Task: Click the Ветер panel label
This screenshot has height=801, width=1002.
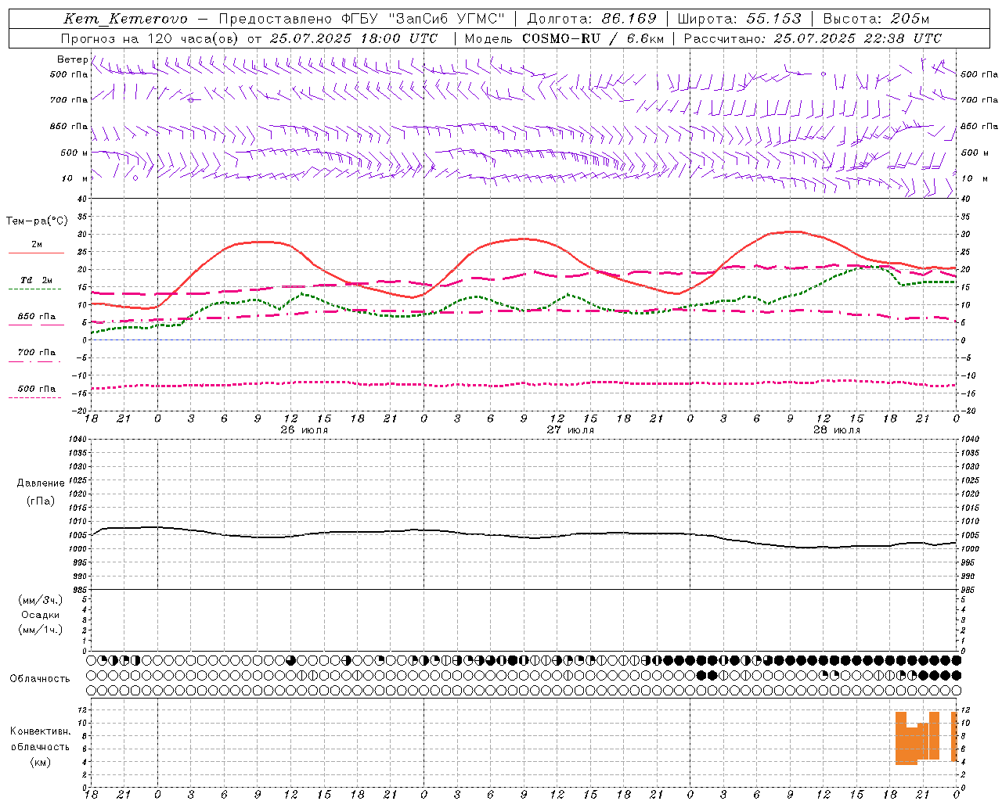Action: pyautogui.click(x=72, y=59)
